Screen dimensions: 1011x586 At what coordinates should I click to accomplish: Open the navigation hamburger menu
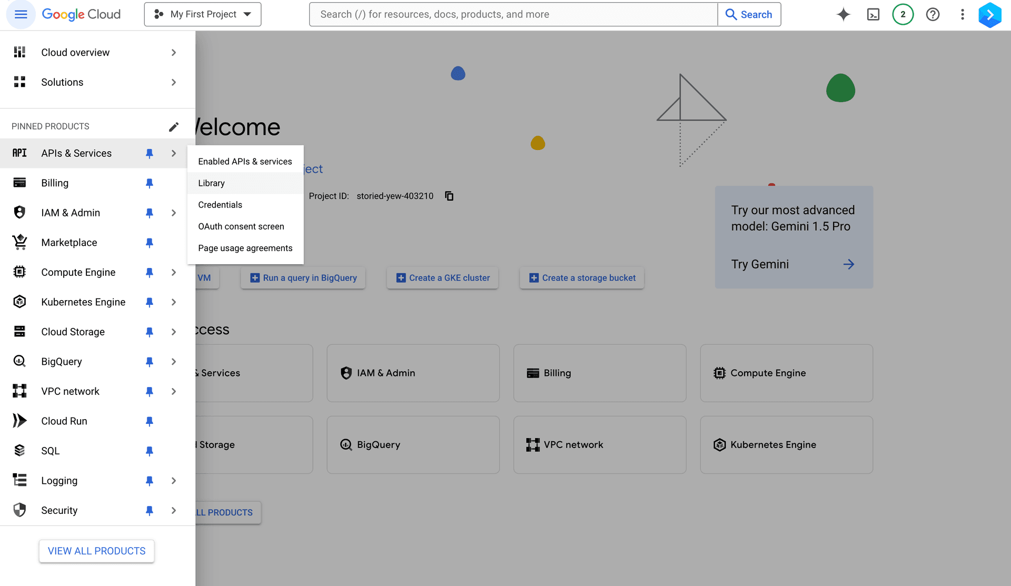[x=21, y=14]
